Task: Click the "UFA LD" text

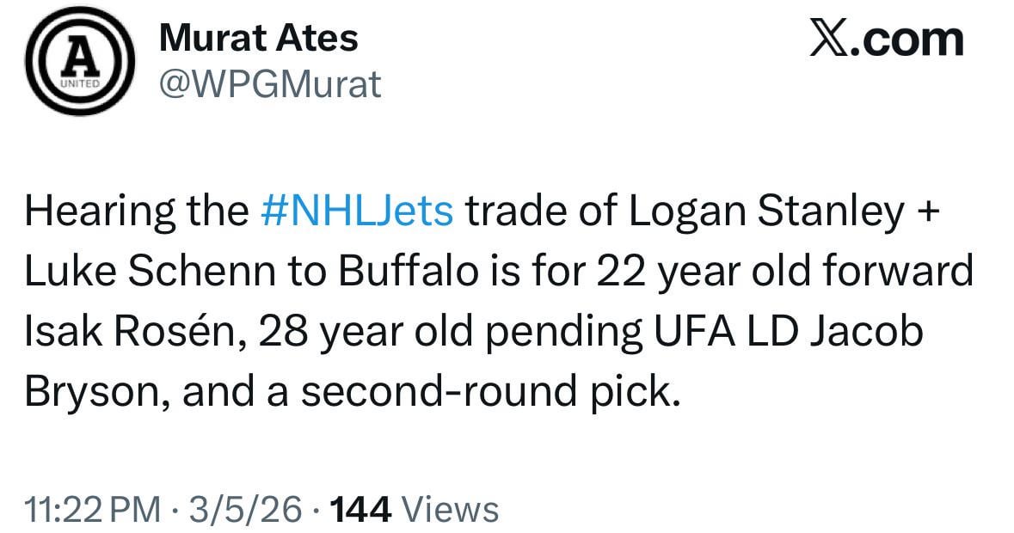Action: point(698,332)
